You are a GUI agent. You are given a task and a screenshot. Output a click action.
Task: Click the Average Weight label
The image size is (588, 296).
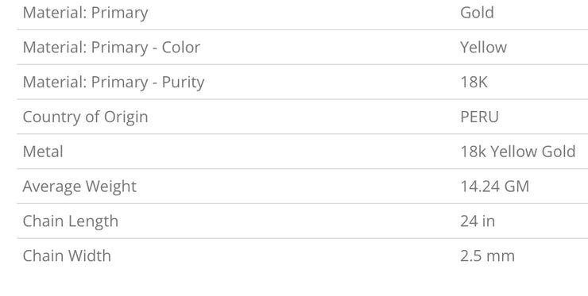click(x=79, y=187)
